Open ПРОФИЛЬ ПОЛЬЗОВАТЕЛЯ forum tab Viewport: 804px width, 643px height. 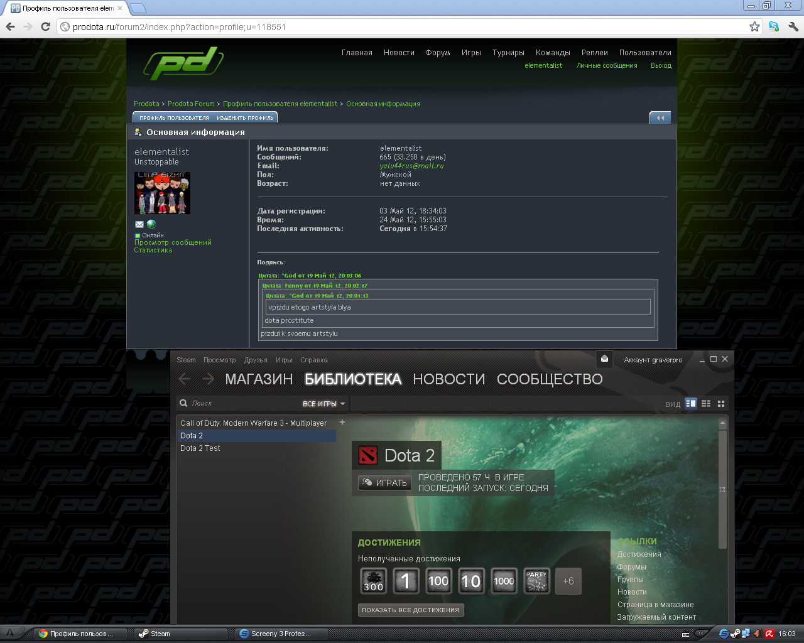pyautogui.click(x=174, y=117)
